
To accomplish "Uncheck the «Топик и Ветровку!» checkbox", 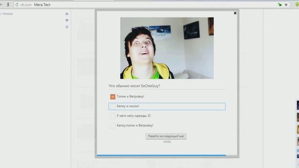I will 113,97.
